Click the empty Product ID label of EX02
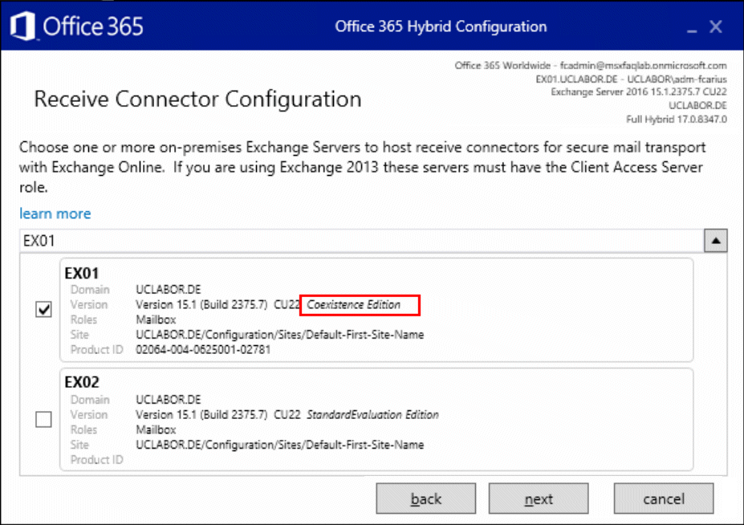The width and height of the screenshot is (744, 525). tap(97, 460)
